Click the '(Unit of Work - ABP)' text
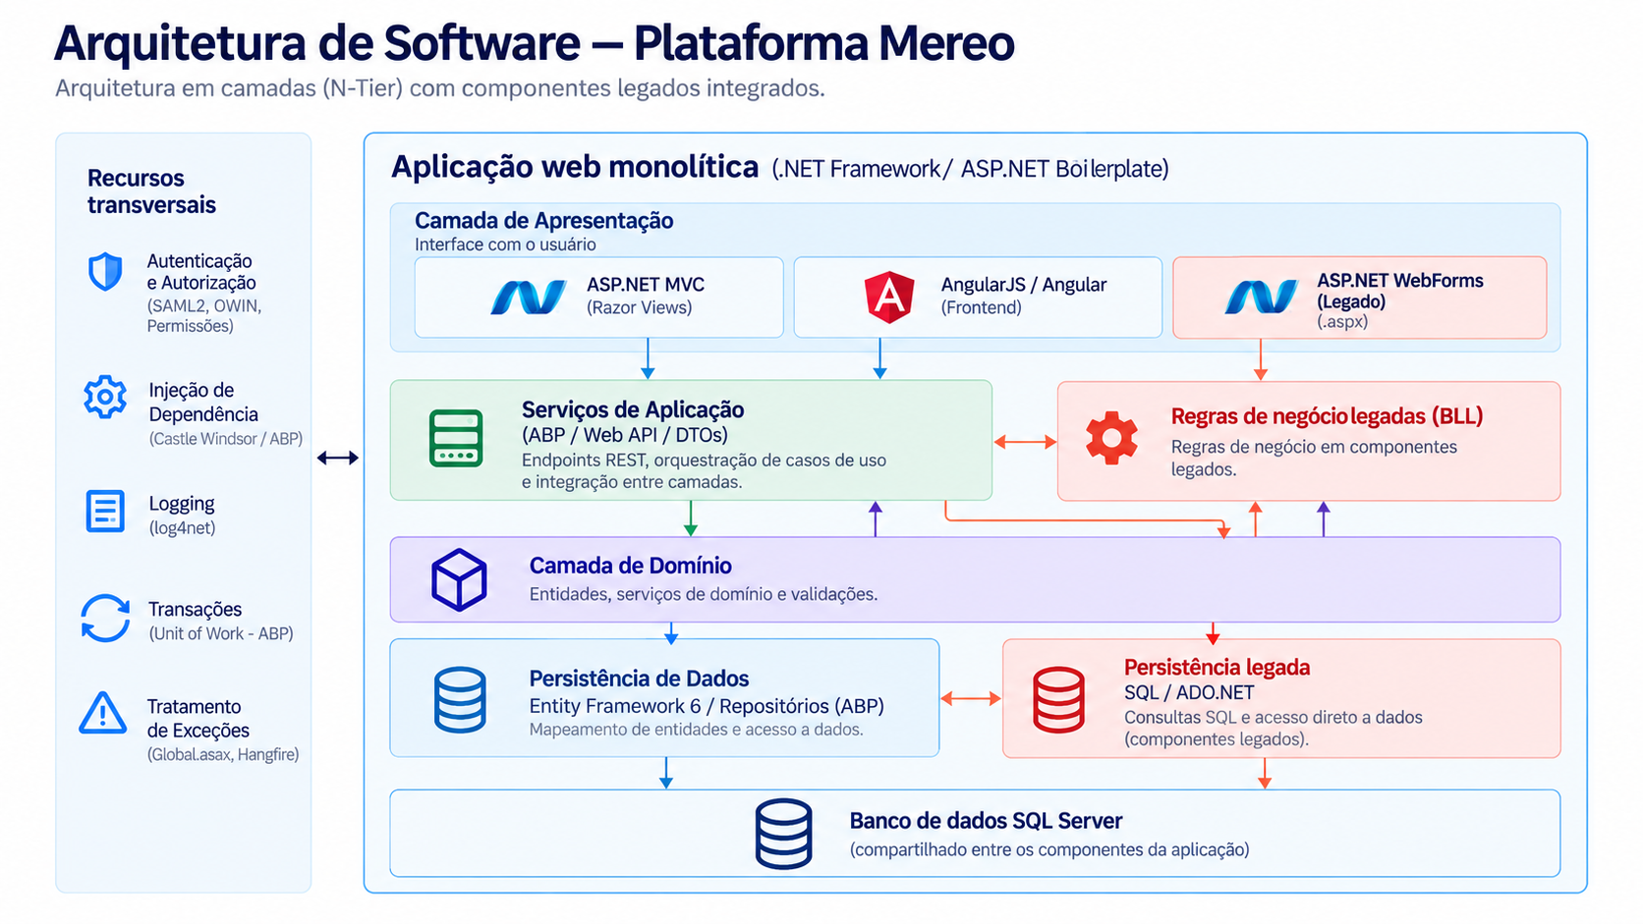Screen dimensions: 1643x924 (221, 633)
